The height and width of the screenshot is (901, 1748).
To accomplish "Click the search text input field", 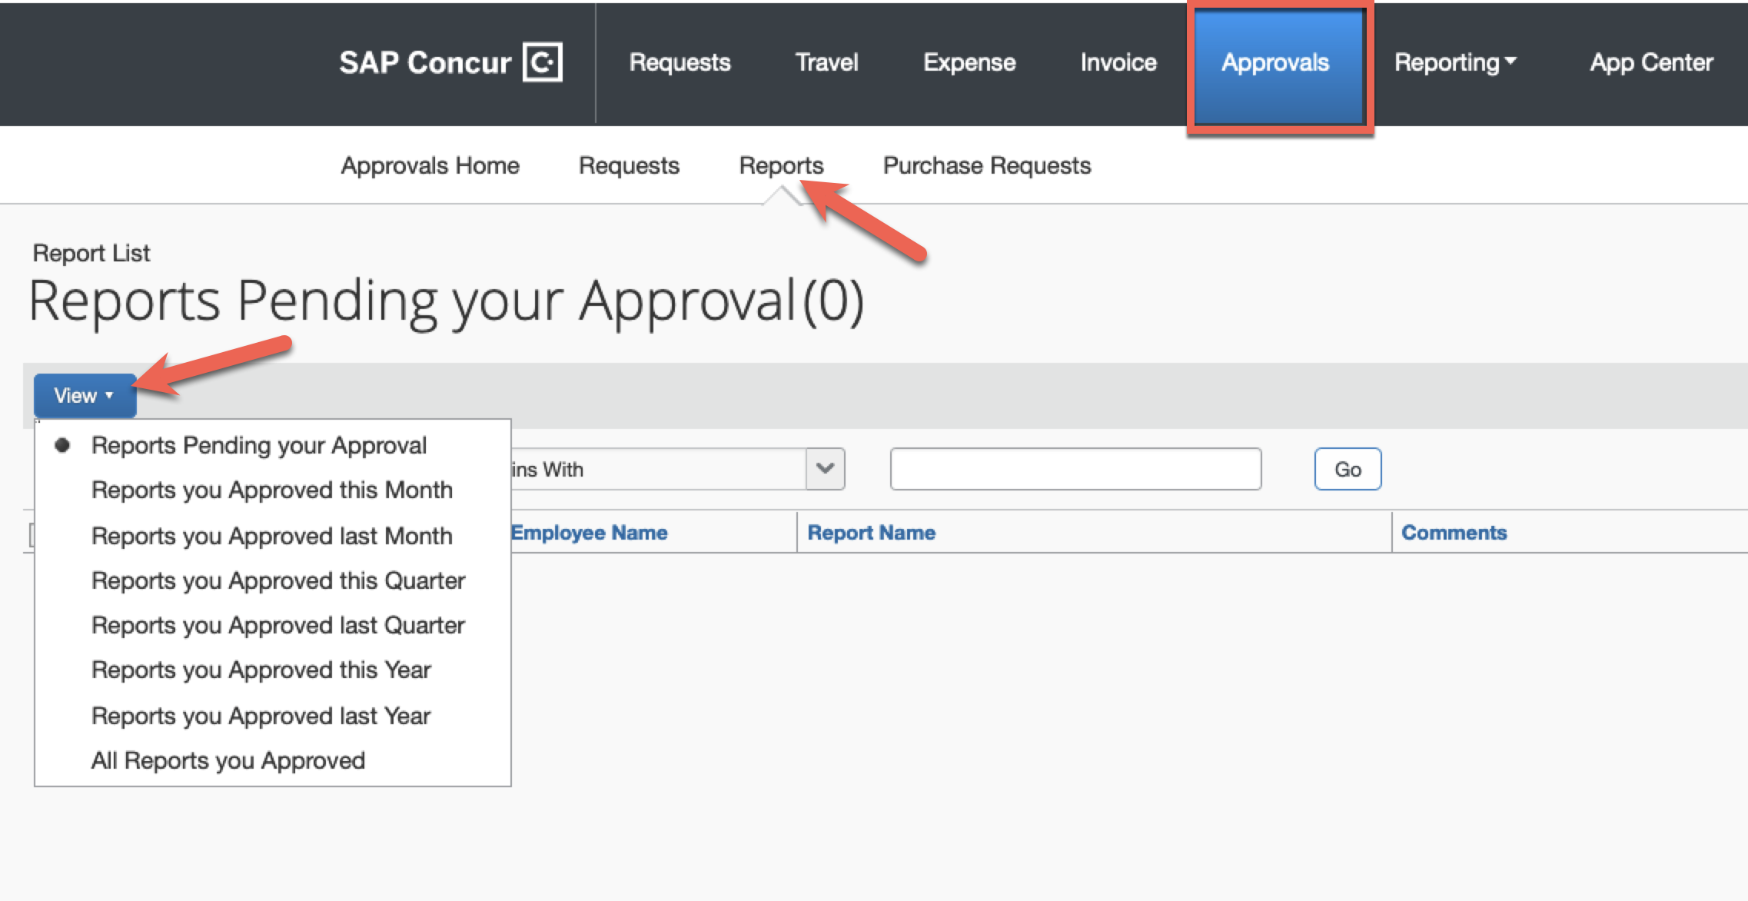I will 1075,468.
